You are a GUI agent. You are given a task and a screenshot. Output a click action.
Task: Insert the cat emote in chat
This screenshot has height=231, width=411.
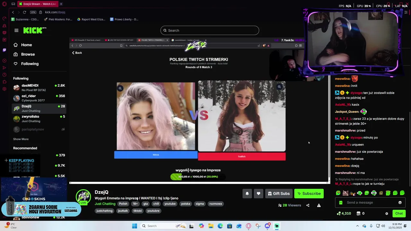(345, 193)
